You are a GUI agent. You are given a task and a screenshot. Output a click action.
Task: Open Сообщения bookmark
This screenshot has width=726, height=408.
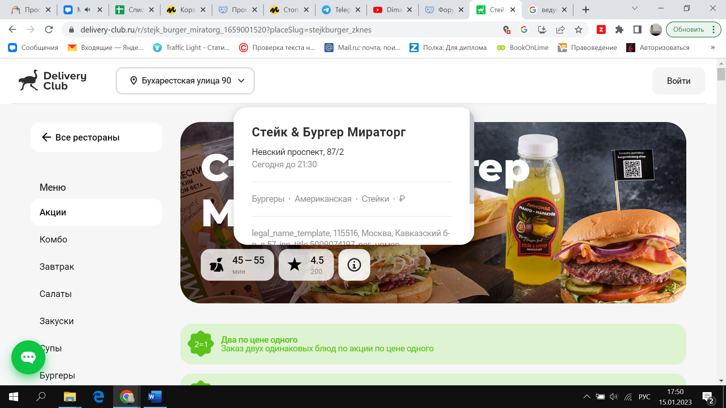[x=33, y=48]
